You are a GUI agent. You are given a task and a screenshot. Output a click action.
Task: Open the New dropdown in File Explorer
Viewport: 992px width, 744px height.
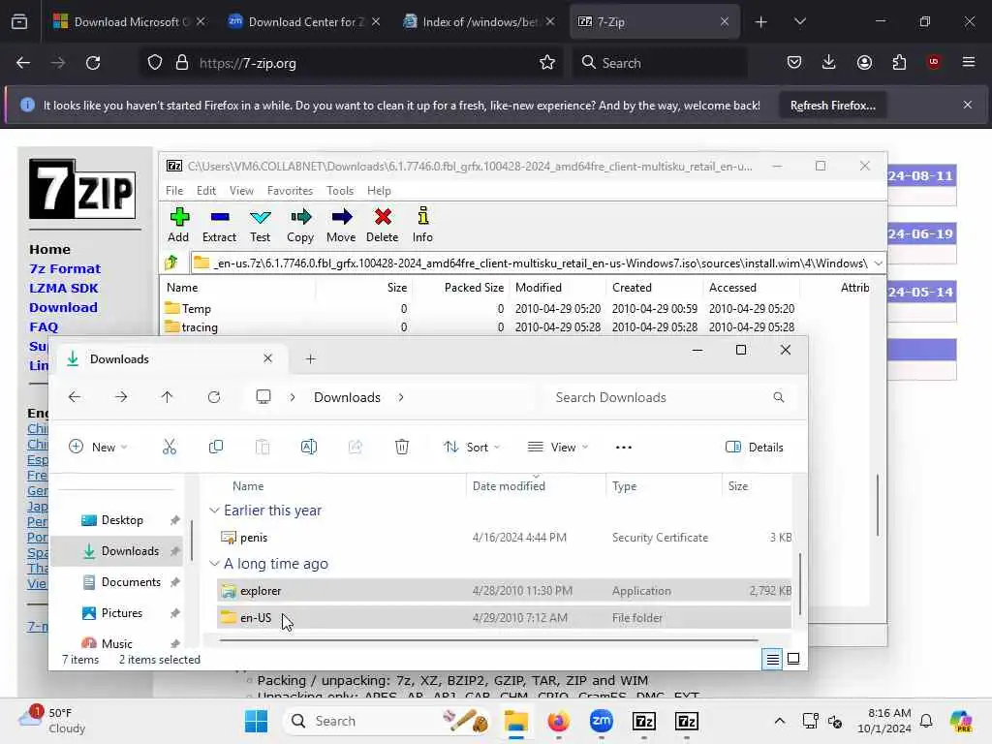click(x=98, y=448)
